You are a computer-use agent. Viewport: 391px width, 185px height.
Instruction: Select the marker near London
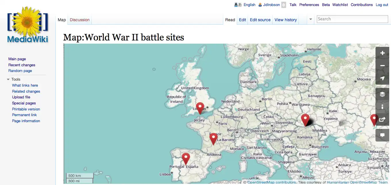200,108
